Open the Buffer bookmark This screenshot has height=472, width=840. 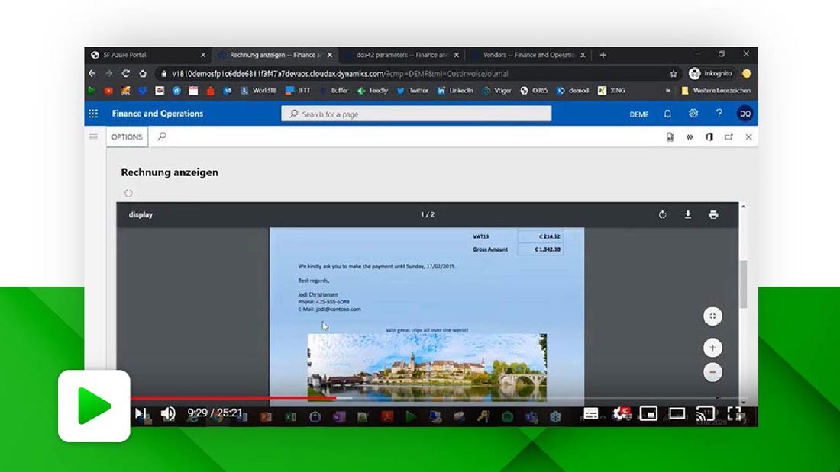tap(334, 91)
